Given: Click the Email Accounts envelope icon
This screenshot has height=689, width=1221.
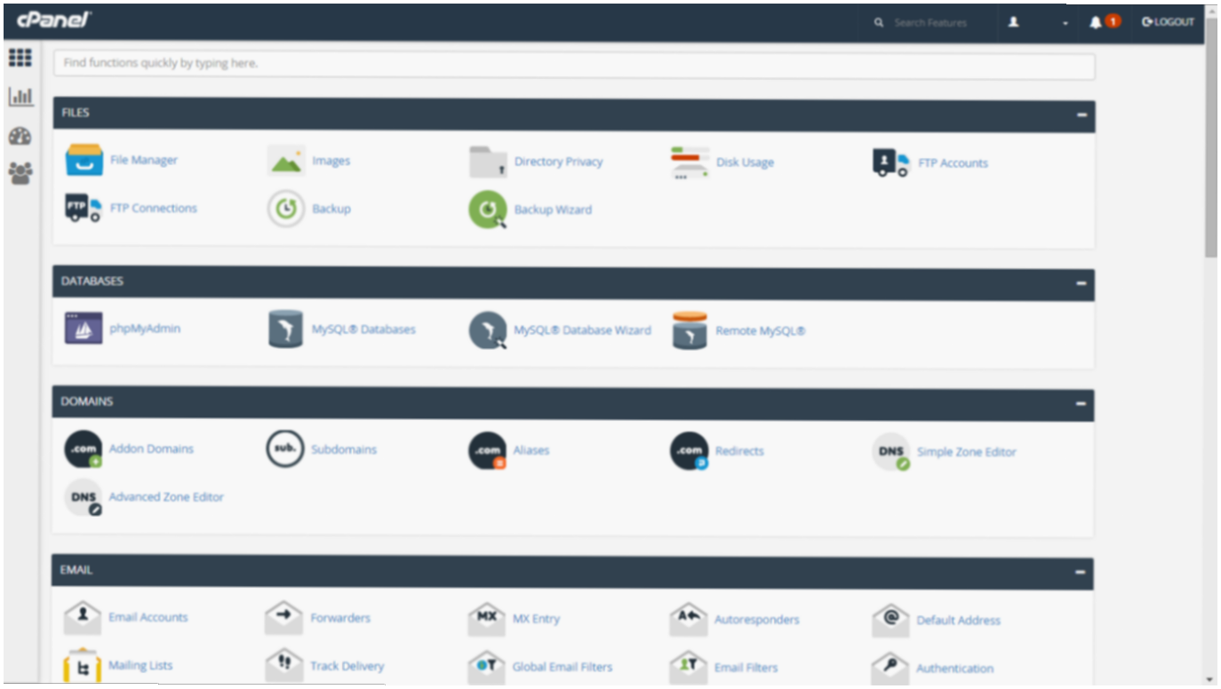Looking at the screenshot, I should (x=83, y=617).
